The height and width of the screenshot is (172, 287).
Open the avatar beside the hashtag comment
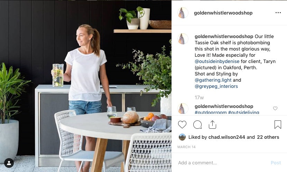pos(183,108)
